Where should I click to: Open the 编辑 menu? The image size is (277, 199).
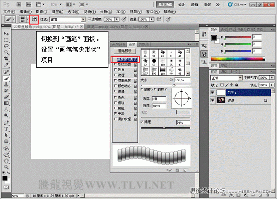click(x=26, y=12)
